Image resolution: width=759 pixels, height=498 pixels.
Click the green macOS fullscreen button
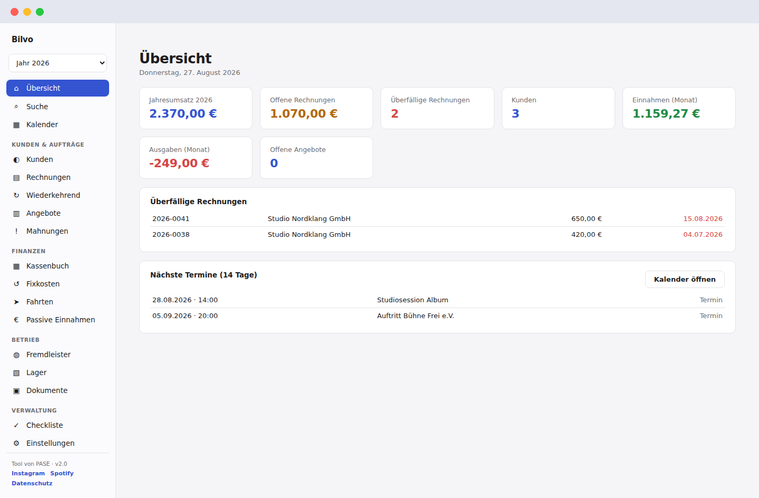pyautogui.click(x=40, y=12)
